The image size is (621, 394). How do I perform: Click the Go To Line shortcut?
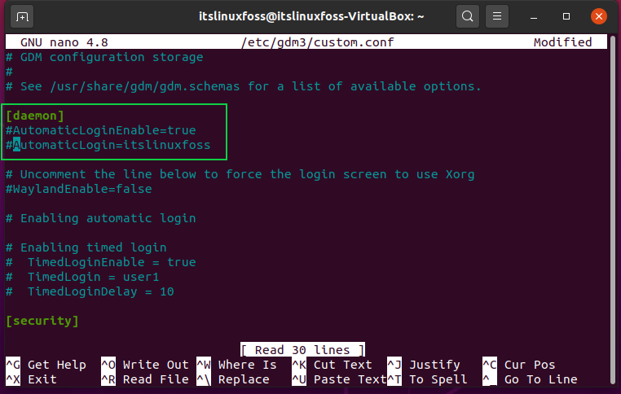530,379
